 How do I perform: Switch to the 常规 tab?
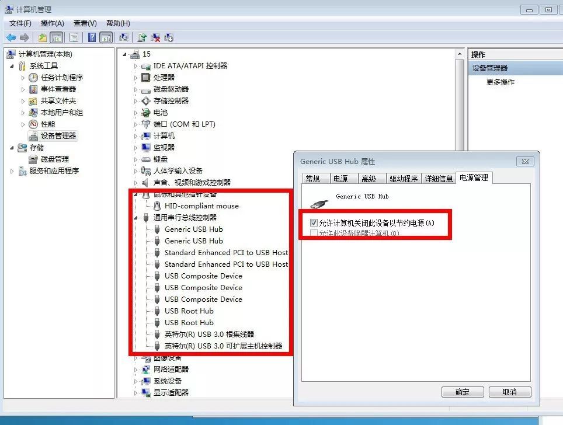tap(315, 179)
